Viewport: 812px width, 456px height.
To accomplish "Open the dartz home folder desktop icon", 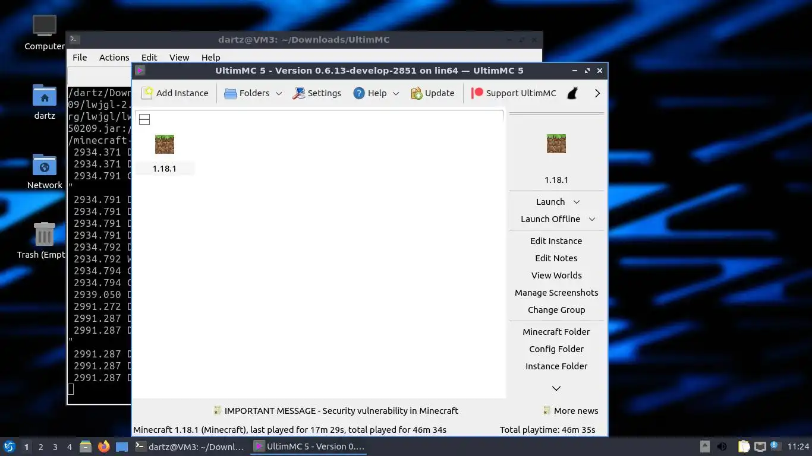I will tap(45, 102).
